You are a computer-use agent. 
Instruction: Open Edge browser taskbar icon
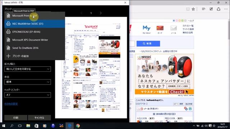point(70,126)
